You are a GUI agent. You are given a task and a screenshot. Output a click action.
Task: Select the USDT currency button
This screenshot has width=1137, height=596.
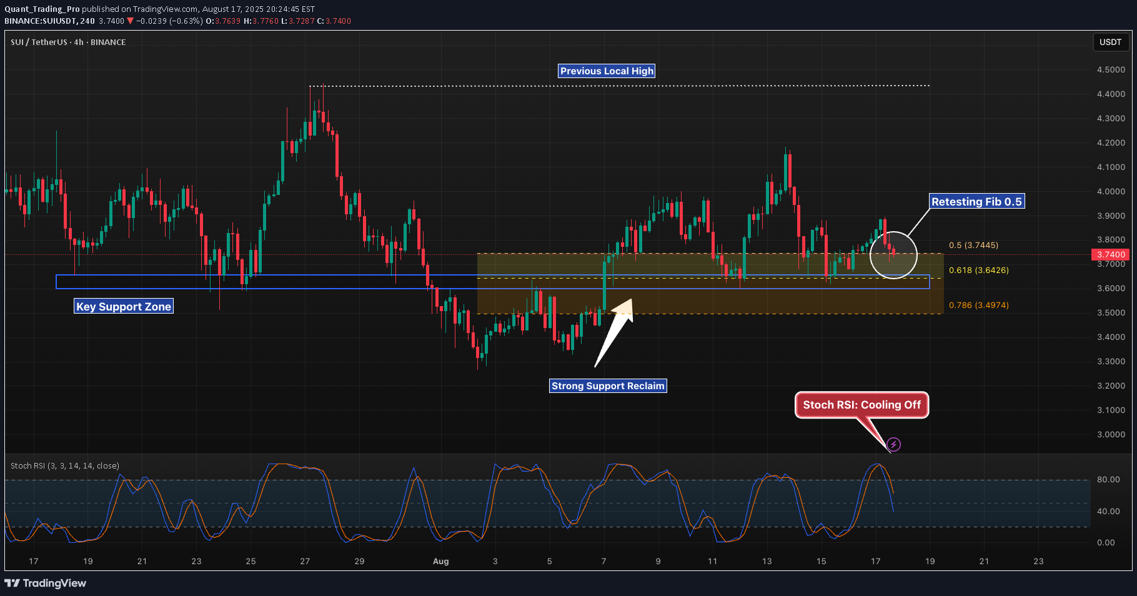(1110, 42)
